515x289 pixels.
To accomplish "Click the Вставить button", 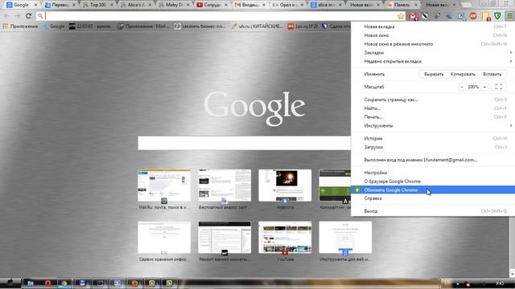I will pyautogui.click(x=492, y=75).
